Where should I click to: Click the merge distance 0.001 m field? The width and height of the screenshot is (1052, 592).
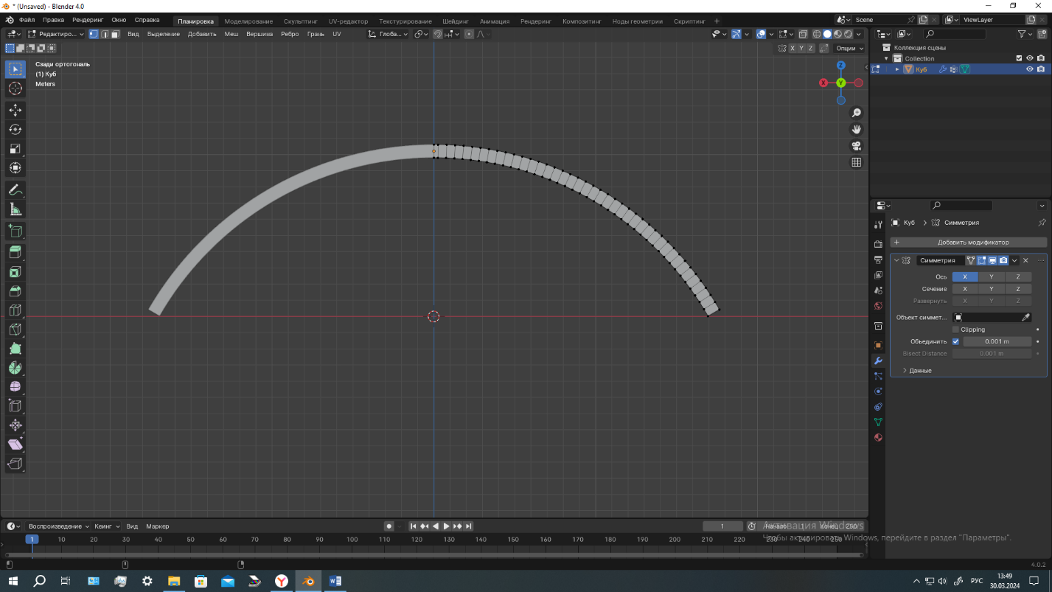coord(997,341)
